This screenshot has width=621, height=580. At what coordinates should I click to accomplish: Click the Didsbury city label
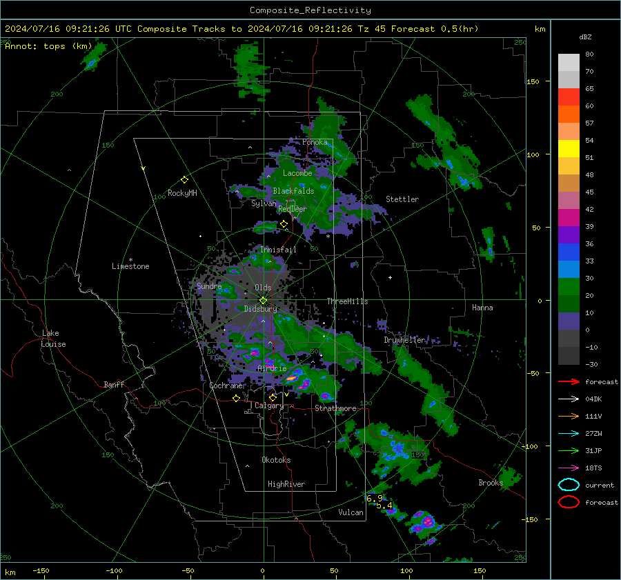coord(260,309)
